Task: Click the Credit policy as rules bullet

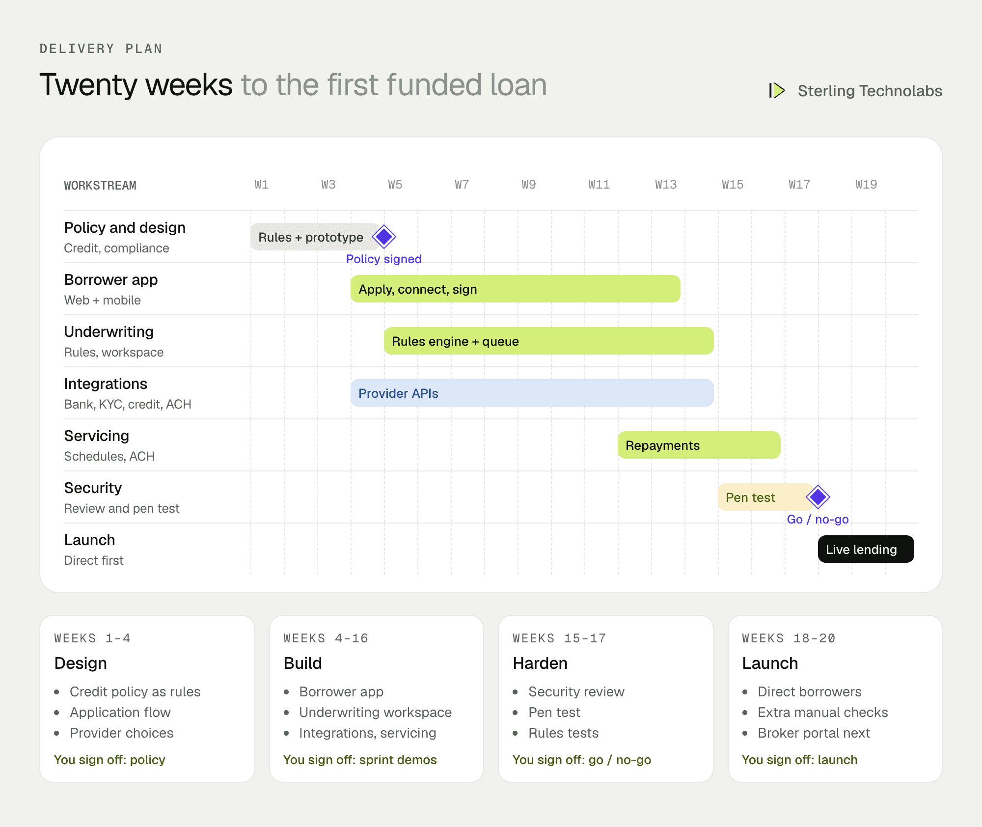Action: (135, 691)
